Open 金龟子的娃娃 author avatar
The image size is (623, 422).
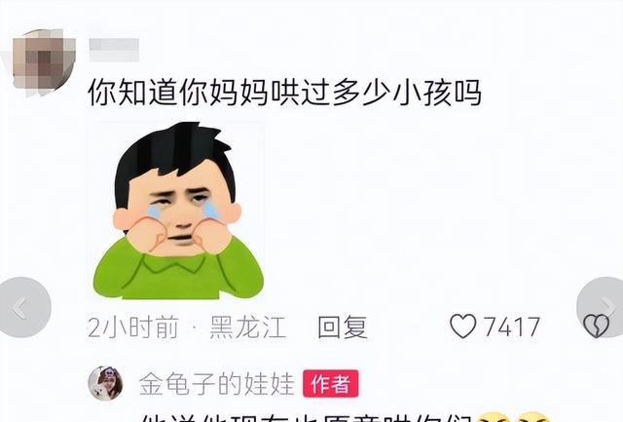105,383
